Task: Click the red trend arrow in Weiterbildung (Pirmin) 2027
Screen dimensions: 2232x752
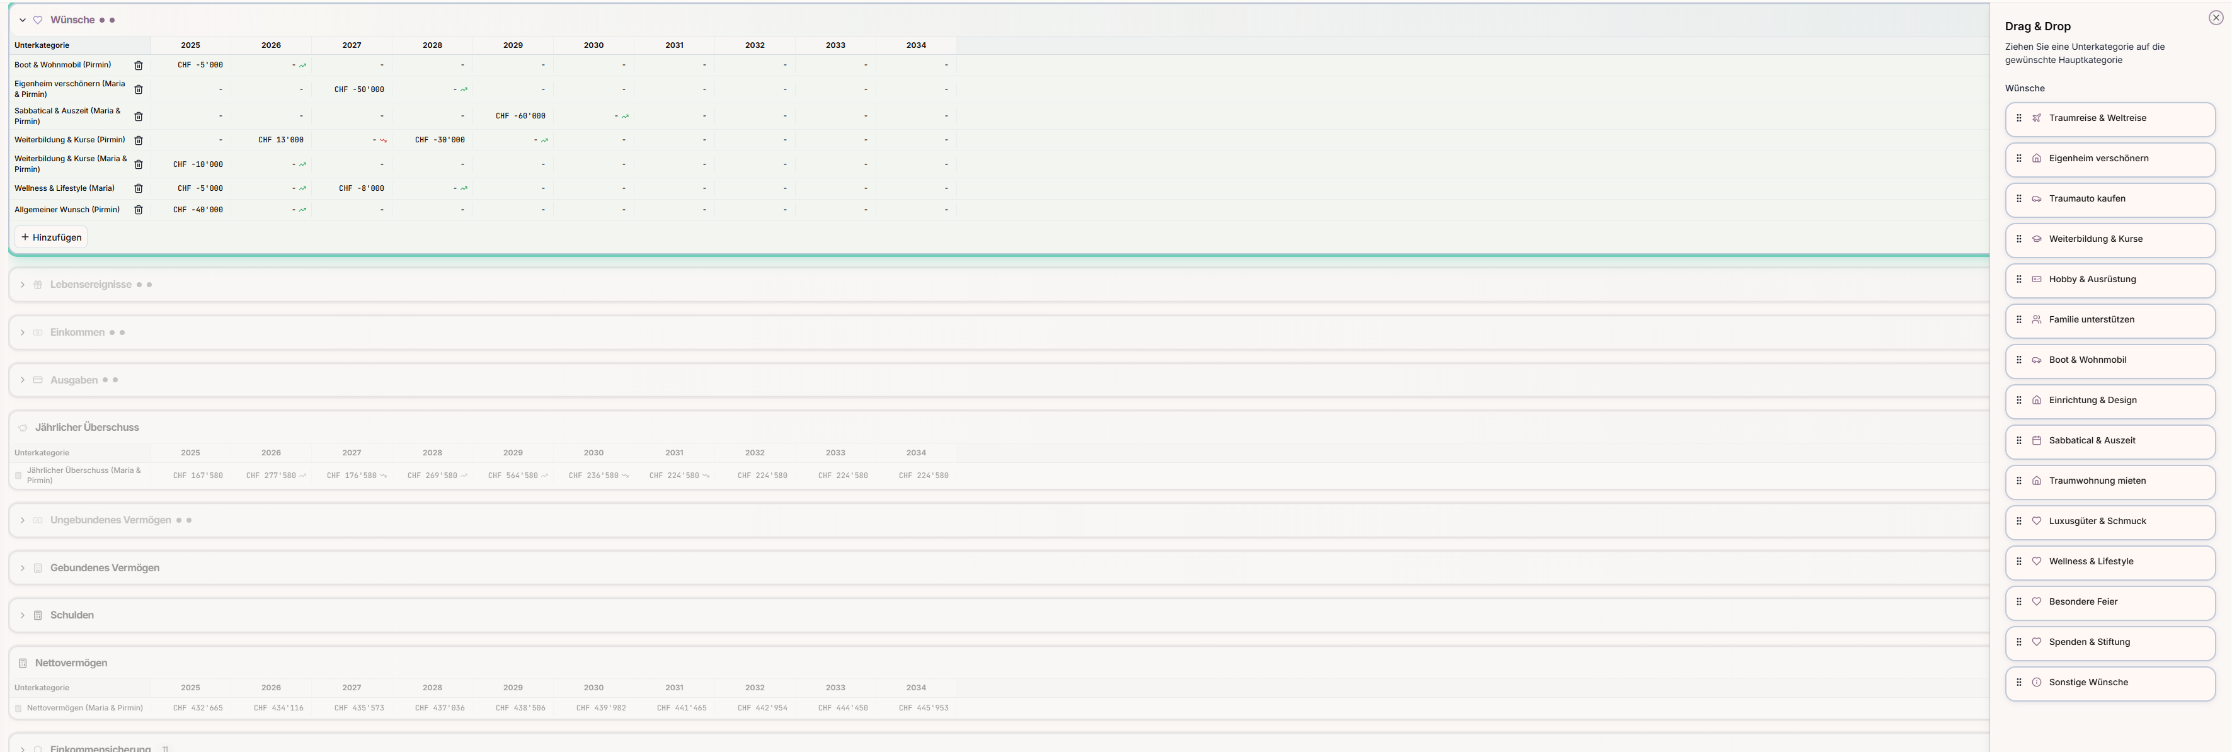Action: [383, 140]
